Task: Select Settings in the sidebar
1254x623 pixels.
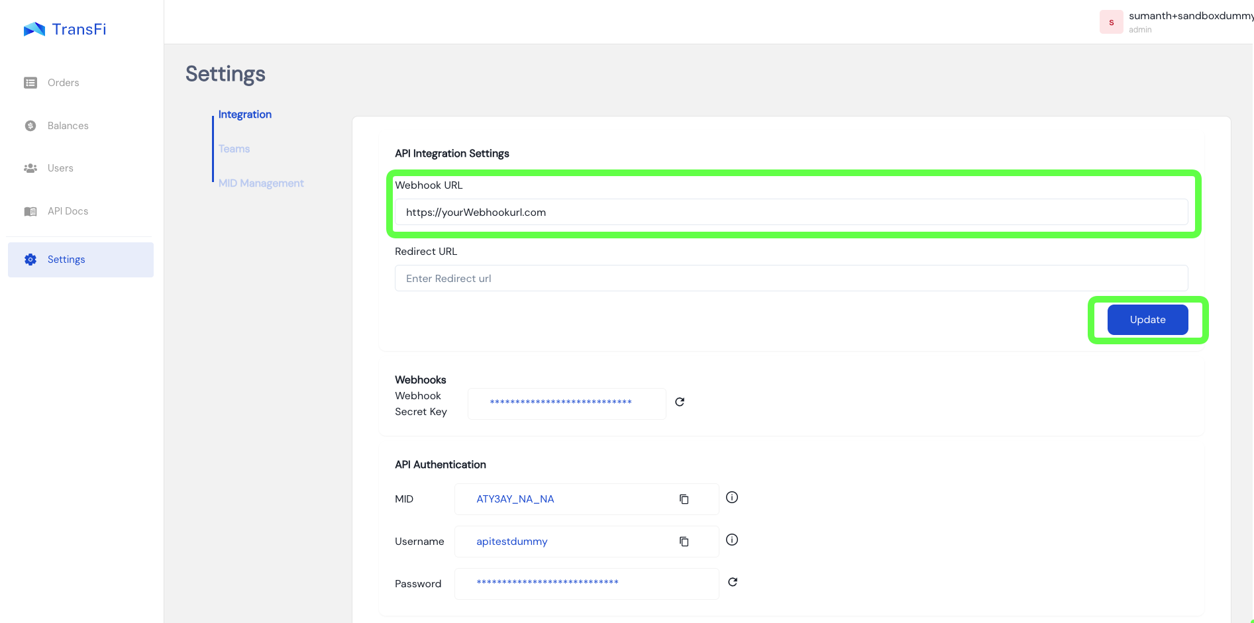Action: click(81, 260)
